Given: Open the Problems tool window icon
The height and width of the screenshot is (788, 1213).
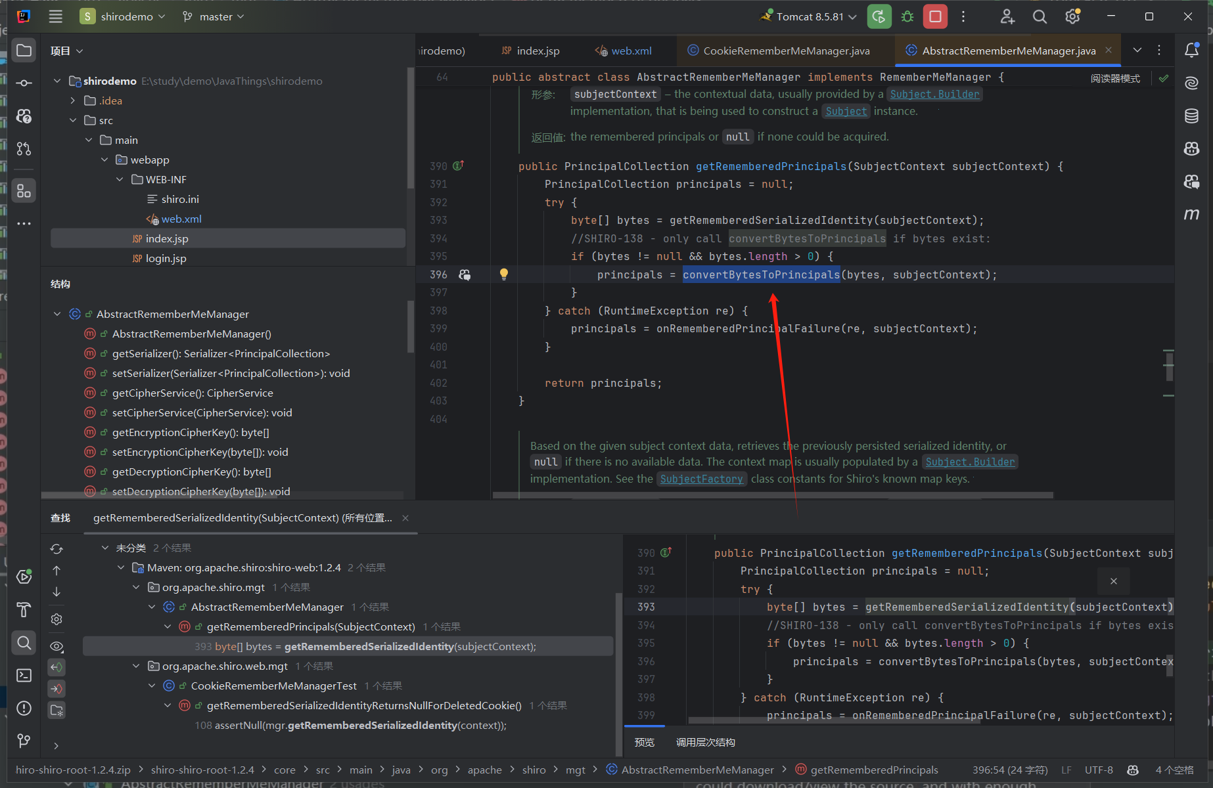Looking at the screenshot, I should (24, 708).
